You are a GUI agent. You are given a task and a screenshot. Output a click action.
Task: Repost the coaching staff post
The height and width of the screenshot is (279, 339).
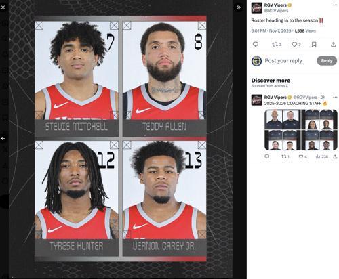click(x=285, y=156)
